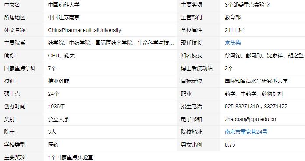305x161 pixels.
Task: Select the value 医药
Action: click(53, 144)
